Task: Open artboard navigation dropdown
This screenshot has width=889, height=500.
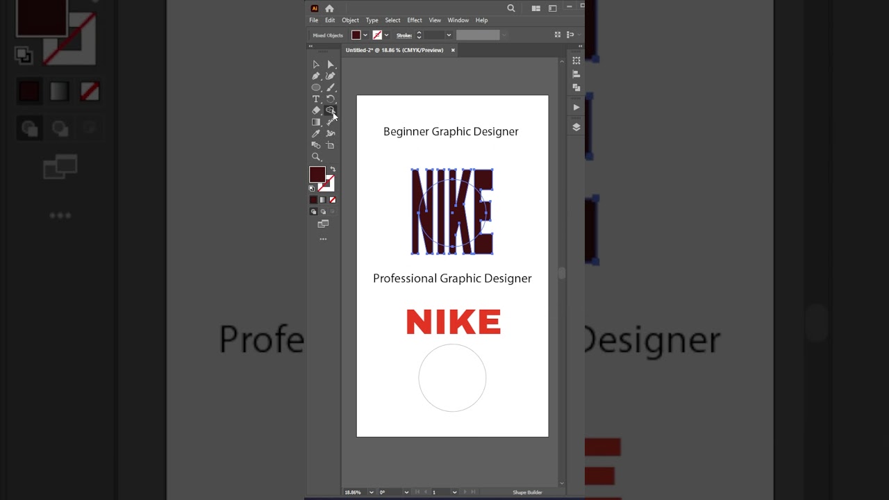Action: (x=454, y=492)
